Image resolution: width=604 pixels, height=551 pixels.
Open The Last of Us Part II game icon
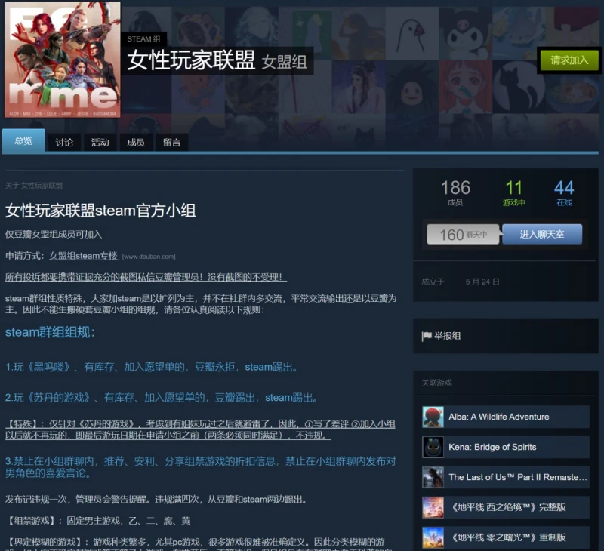(x=433, y=477)
